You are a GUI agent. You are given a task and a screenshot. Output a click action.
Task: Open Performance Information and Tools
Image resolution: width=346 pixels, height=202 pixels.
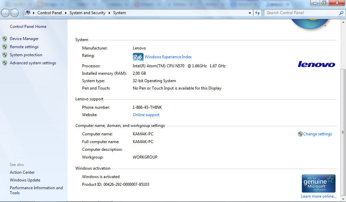click(36, 190)
